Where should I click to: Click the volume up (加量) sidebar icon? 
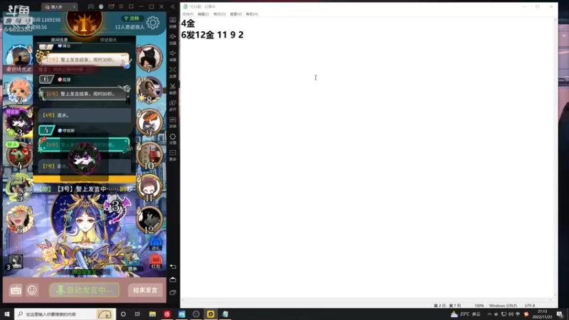click(173, 38)
